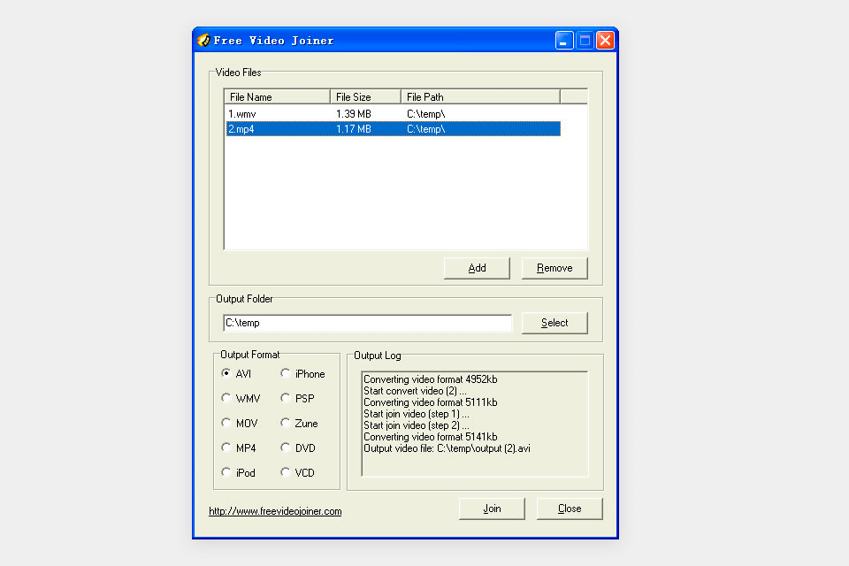Open the output folder Select dialog
This screenshot has height=566, width=849.
point(555,323)
